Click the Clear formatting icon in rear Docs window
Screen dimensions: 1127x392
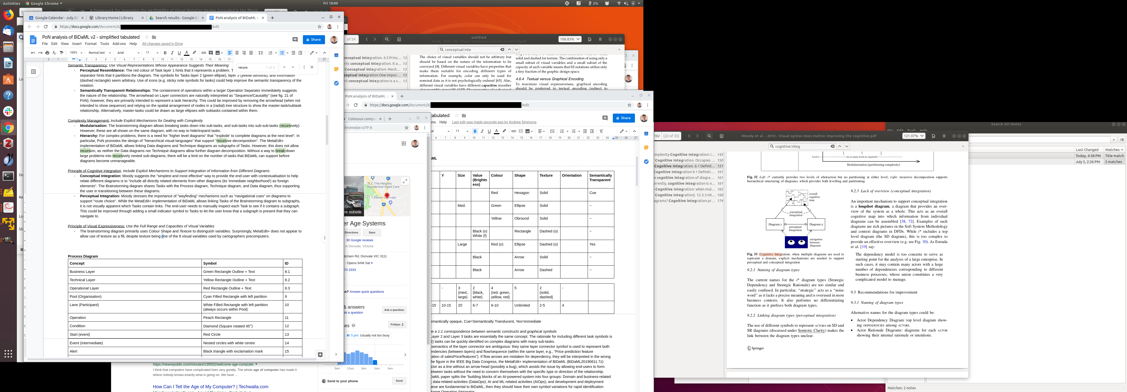(x=601, y=131)
